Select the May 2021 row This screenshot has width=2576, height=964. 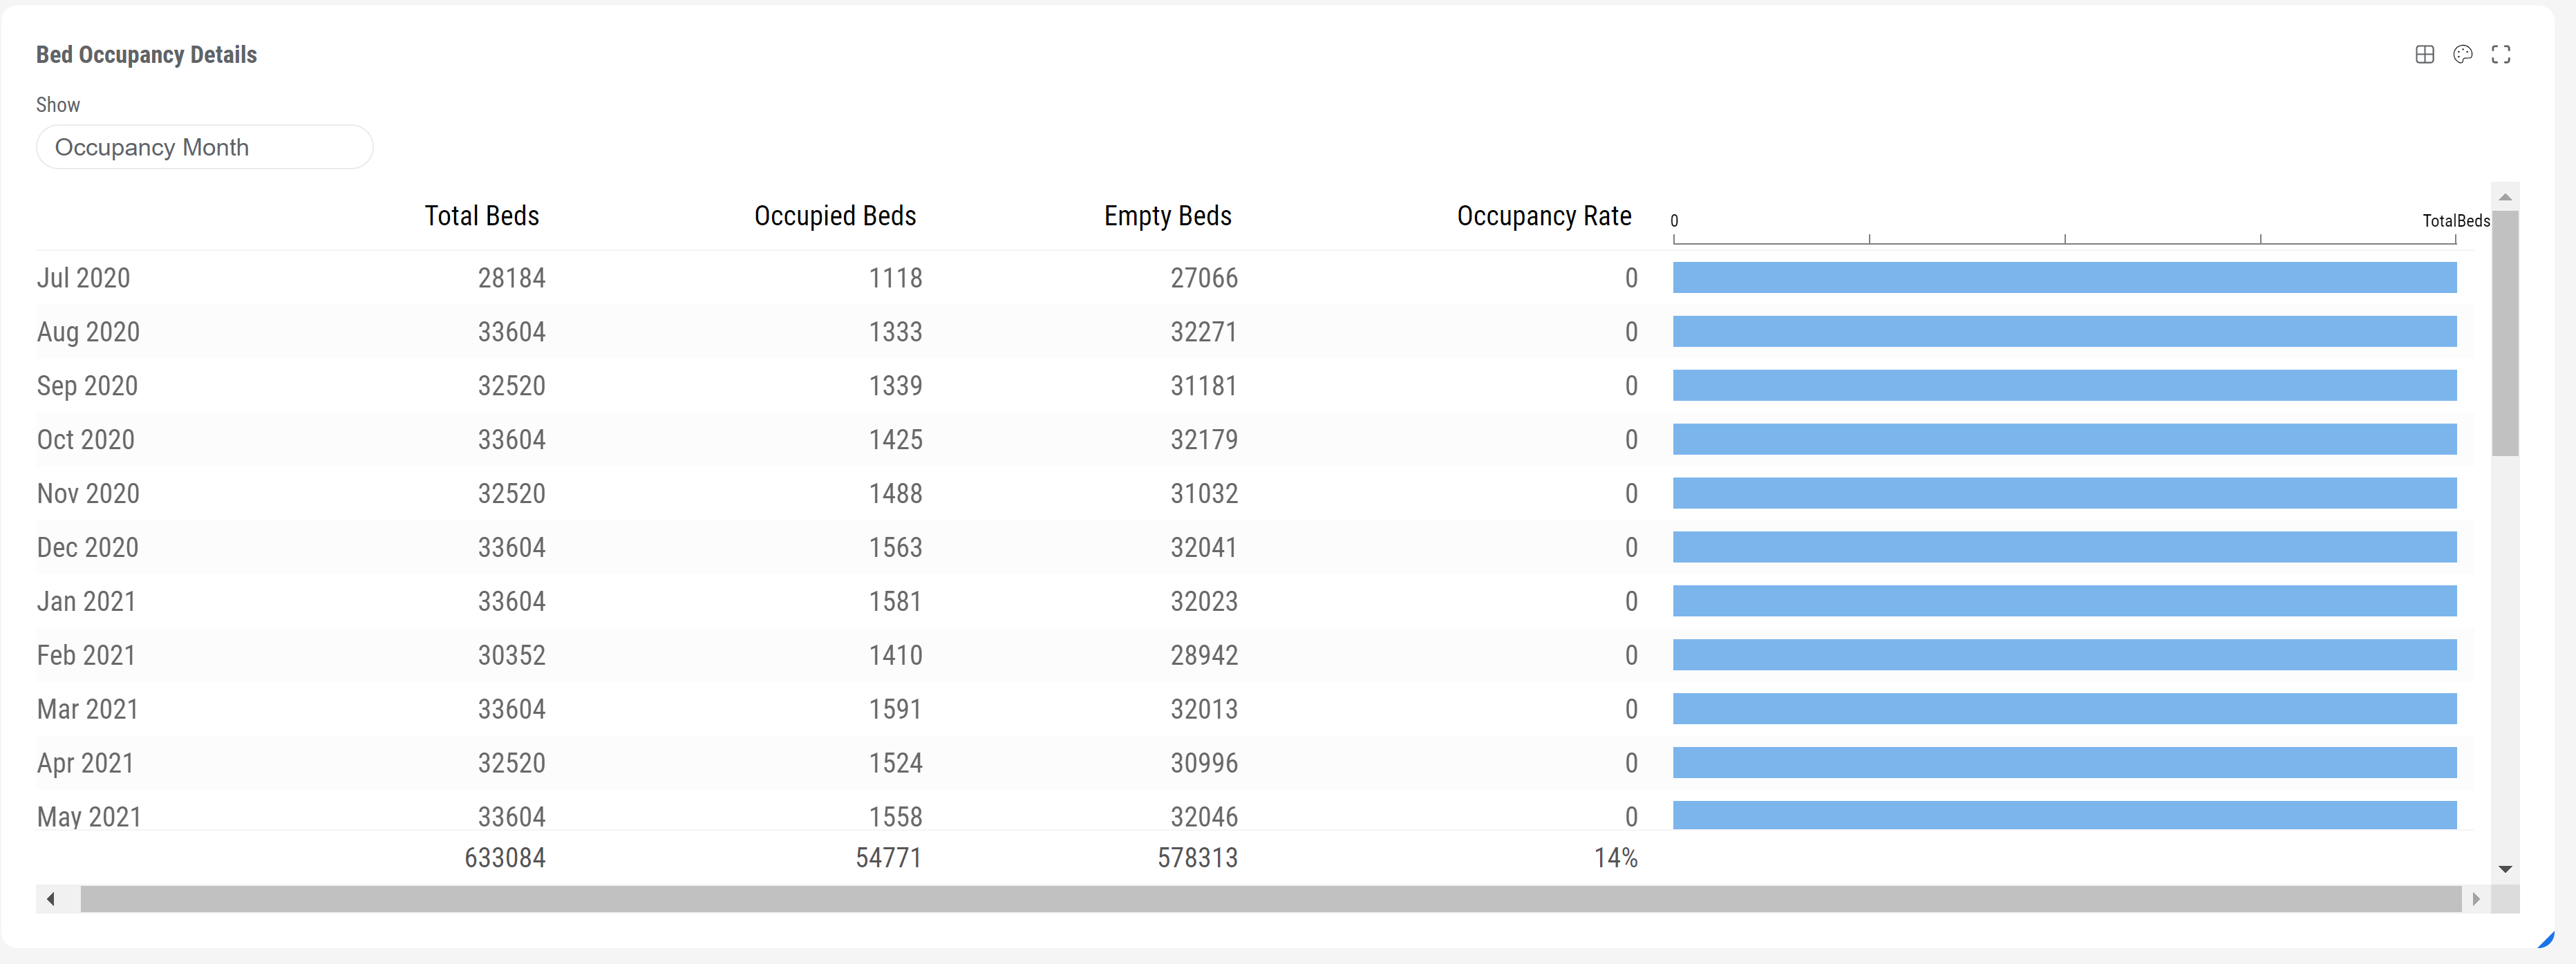[x=89, y=816]
